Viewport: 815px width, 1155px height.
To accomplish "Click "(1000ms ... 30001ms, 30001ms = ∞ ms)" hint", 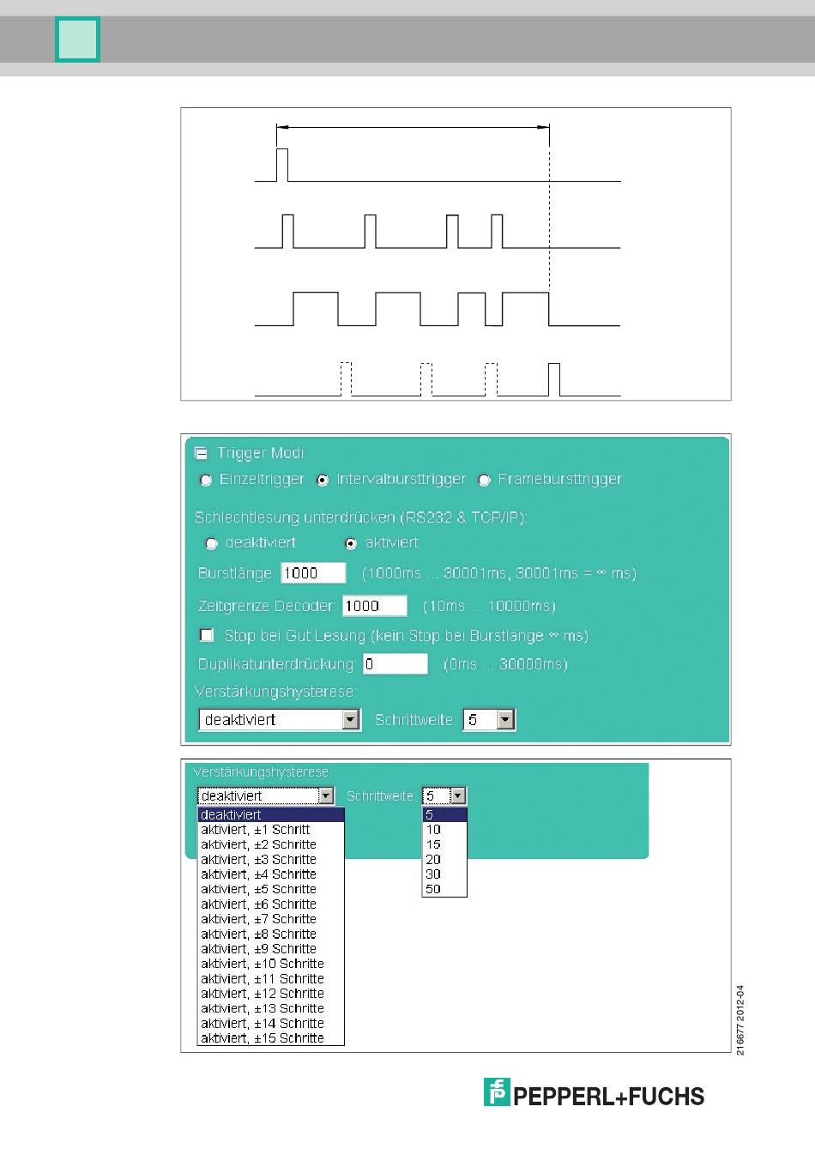I will pyautogui.click(x=499, y=573).
